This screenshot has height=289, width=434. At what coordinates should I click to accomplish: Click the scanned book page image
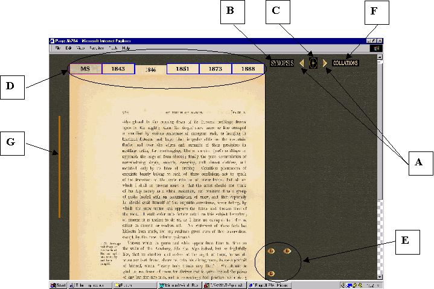tap(167, 177)
